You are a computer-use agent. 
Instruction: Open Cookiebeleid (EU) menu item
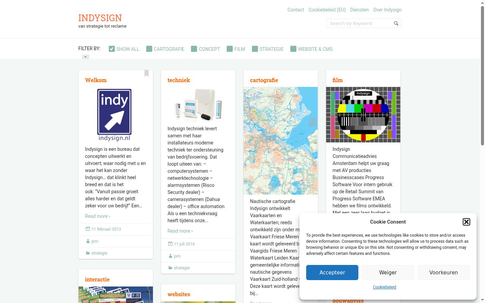point(327,10)
